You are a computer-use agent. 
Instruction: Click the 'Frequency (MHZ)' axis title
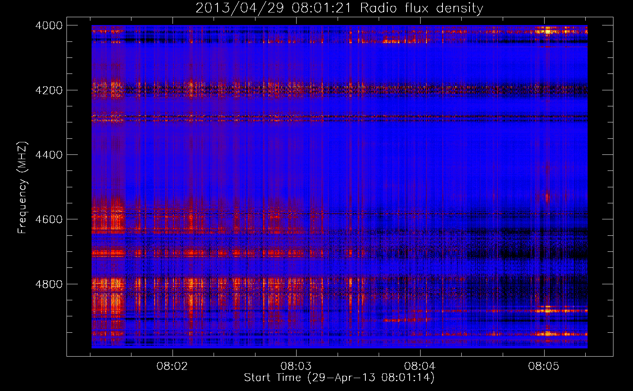coord(22,187)
